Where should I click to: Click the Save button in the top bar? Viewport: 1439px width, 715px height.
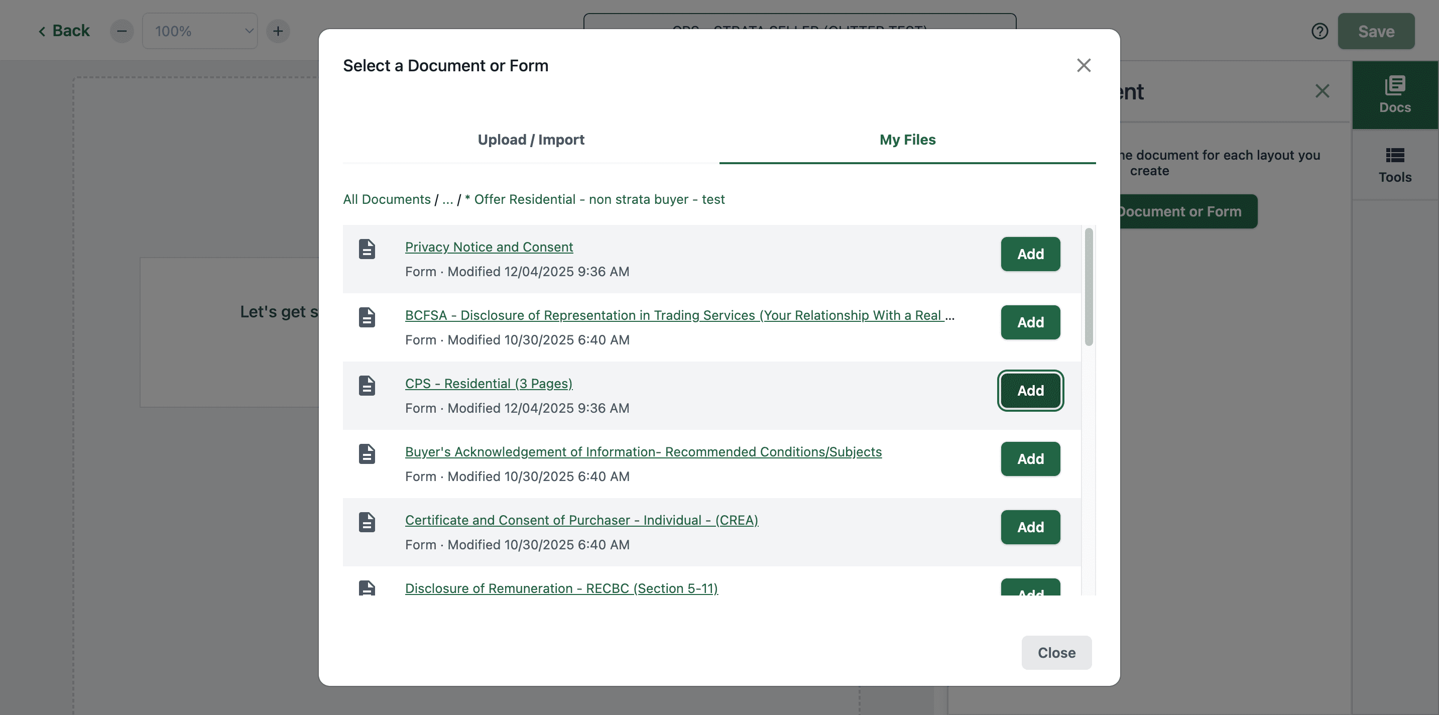(1376, 31)
